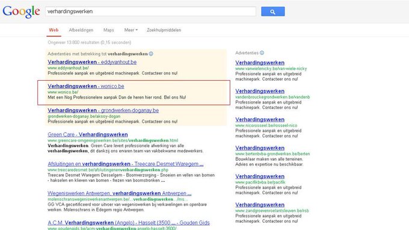
Task: Open side ad for vandenbrouckegrondwerken.be
Action: tap(260, 91)
